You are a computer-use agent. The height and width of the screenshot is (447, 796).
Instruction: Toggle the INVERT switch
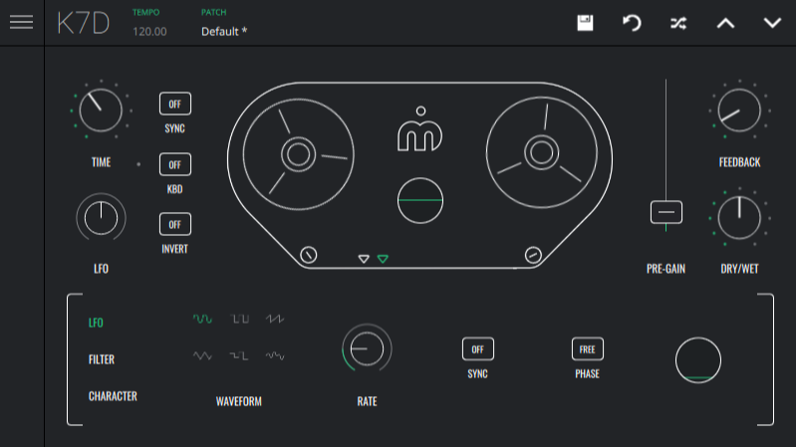point(175,224)
